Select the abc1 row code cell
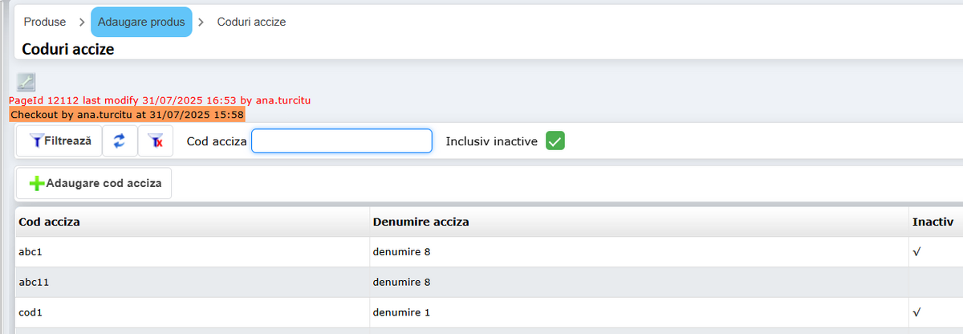The height and width of the screenshot is (334, 963). pos(30,252)
